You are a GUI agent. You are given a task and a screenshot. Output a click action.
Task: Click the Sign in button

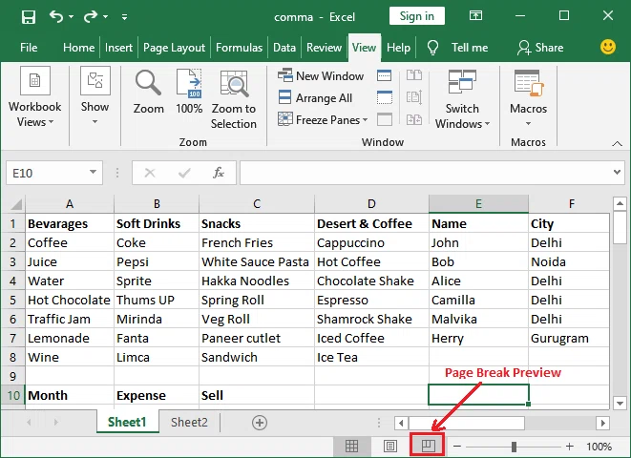417,16
